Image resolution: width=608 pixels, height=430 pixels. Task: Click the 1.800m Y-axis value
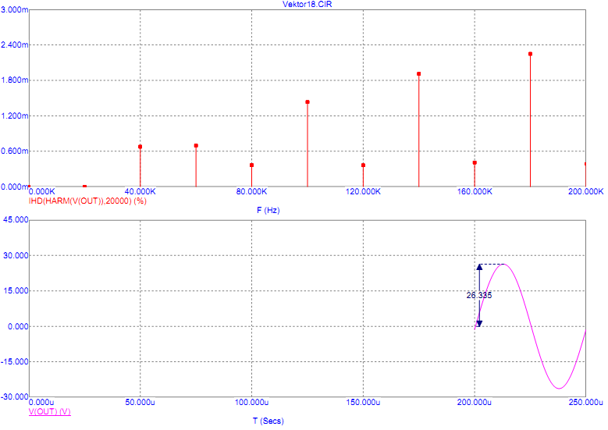click(14, 80)
